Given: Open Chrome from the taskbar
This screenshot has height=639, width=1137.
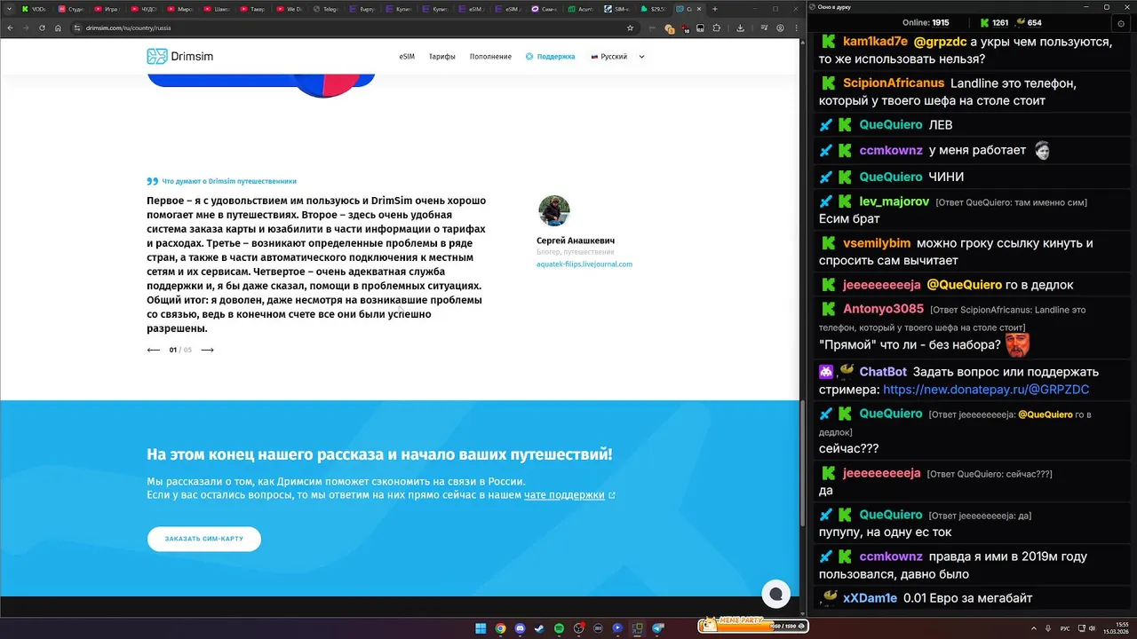Looking at the screenshot, I should (x=500, y=628).
